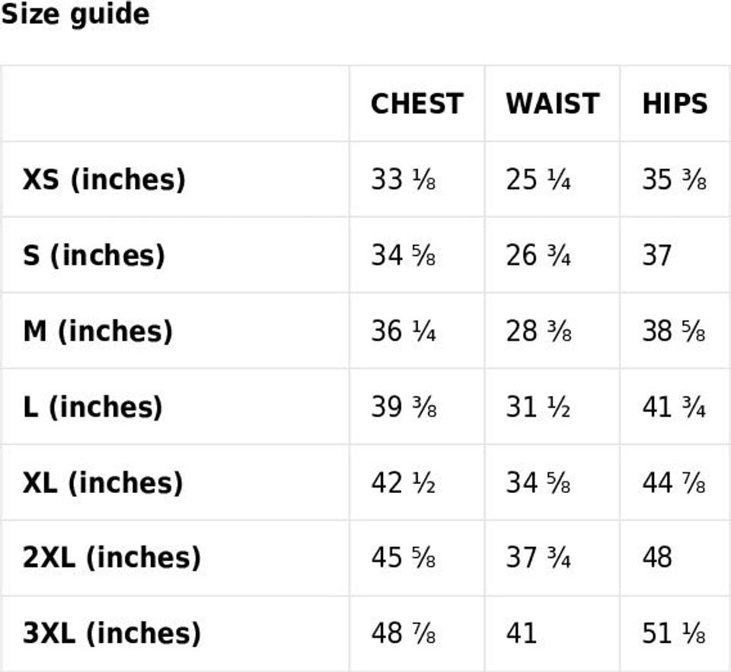
Task: Click the XL waist value 34 ⅝
Action: (x=538, y=482)
